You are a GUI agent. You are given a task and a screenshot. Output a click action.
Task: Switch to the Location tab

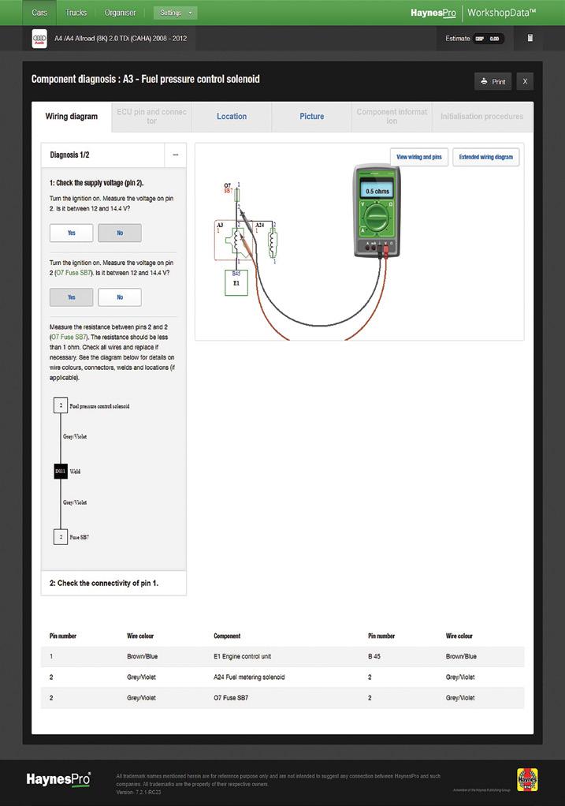(232, 116)
